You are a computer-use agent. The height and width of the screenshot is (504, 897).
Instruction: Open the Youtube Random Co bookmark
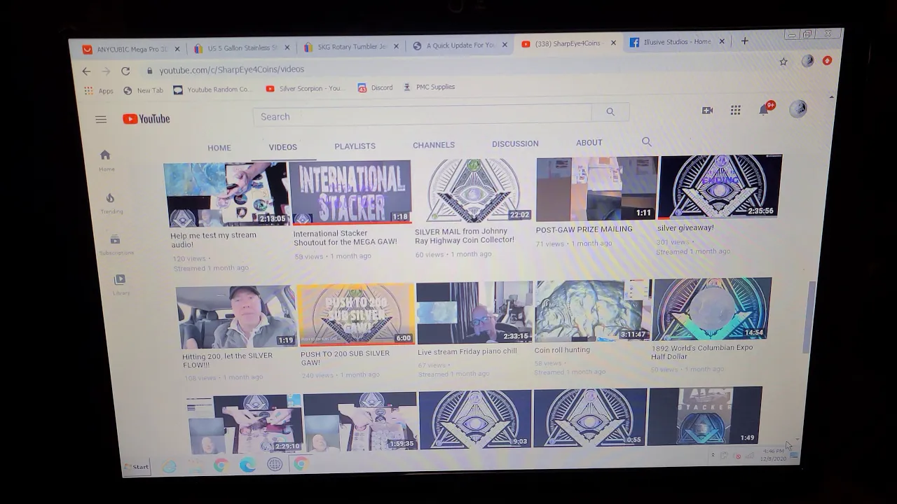point(212,90)
